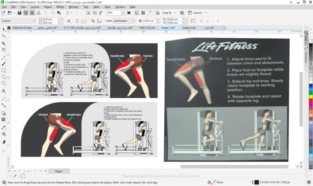313x186 pixels.
Task: Click the Launch button
Action: 195,13
